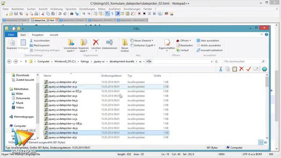Click Alles auswählen in the ribbon
The width and height of the screenshot is (281, 158).
(x=208, y=40)
